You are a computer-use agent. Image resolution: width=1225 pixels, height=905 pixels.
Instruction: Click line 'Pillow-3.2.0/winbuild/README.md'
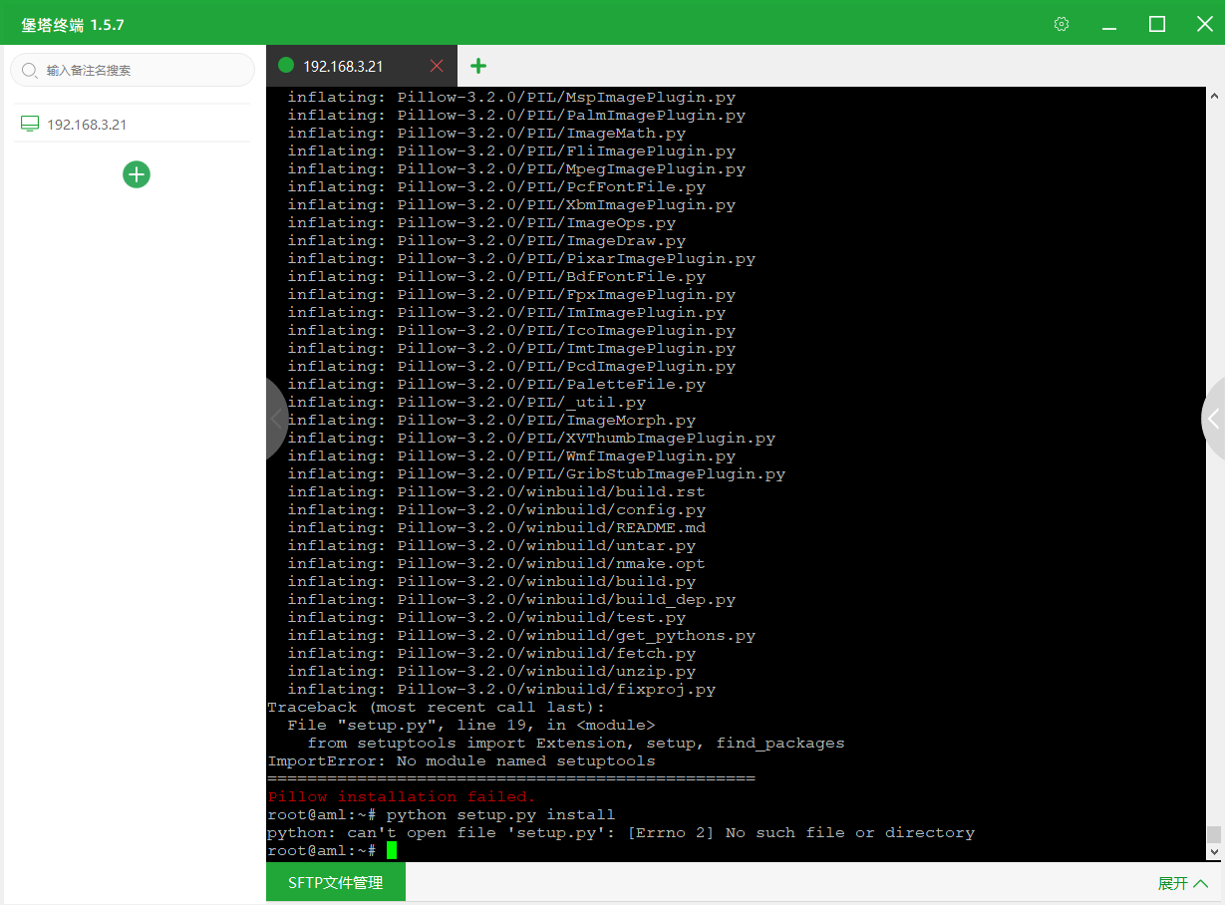coord(496,527)
